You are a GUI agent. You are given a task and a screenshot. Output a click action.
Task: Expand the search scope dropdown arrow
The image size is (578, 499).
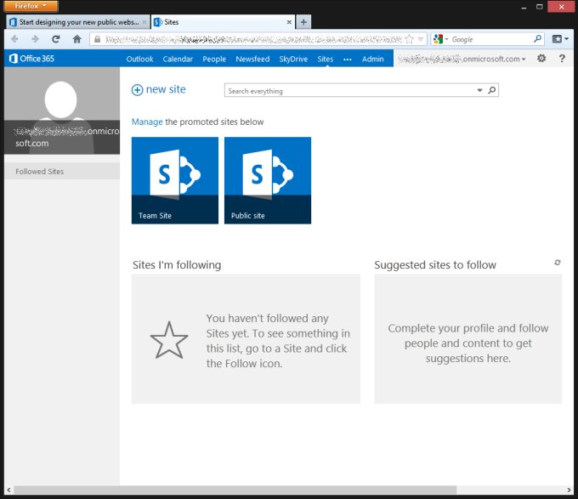479,90
